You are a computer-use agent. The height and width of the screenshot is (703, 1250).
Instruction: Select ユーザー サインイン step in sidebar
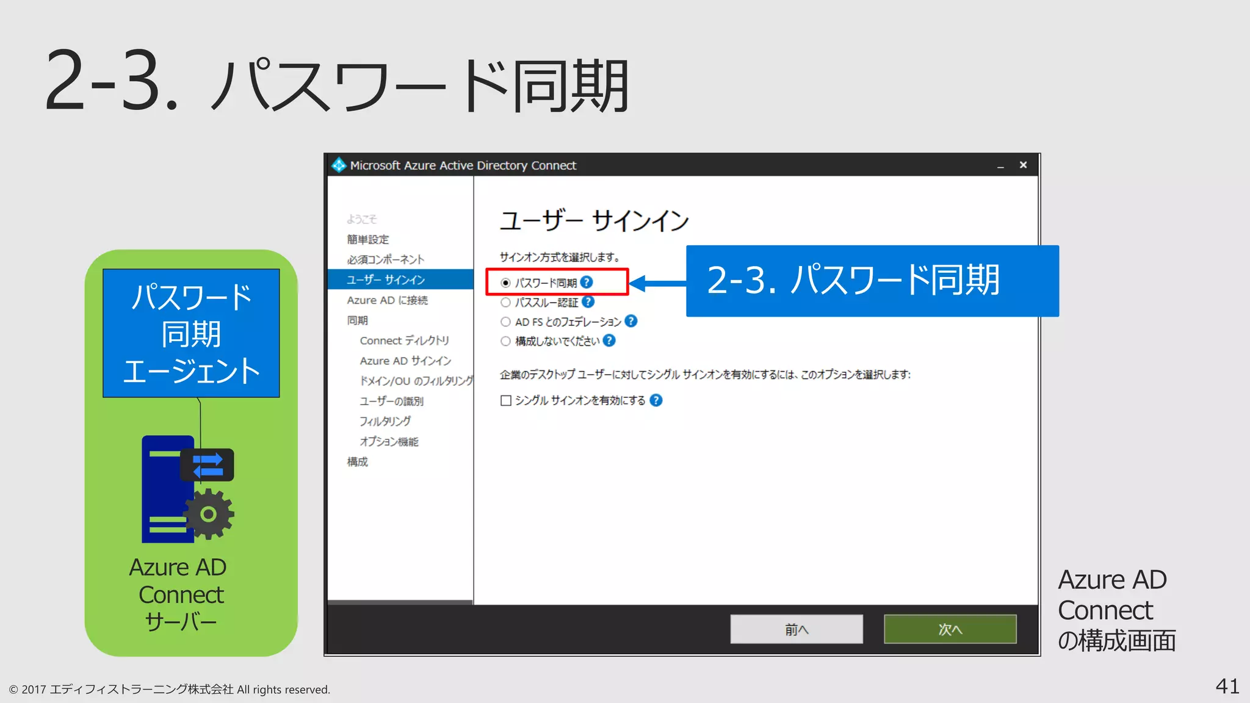pos(400,279)
